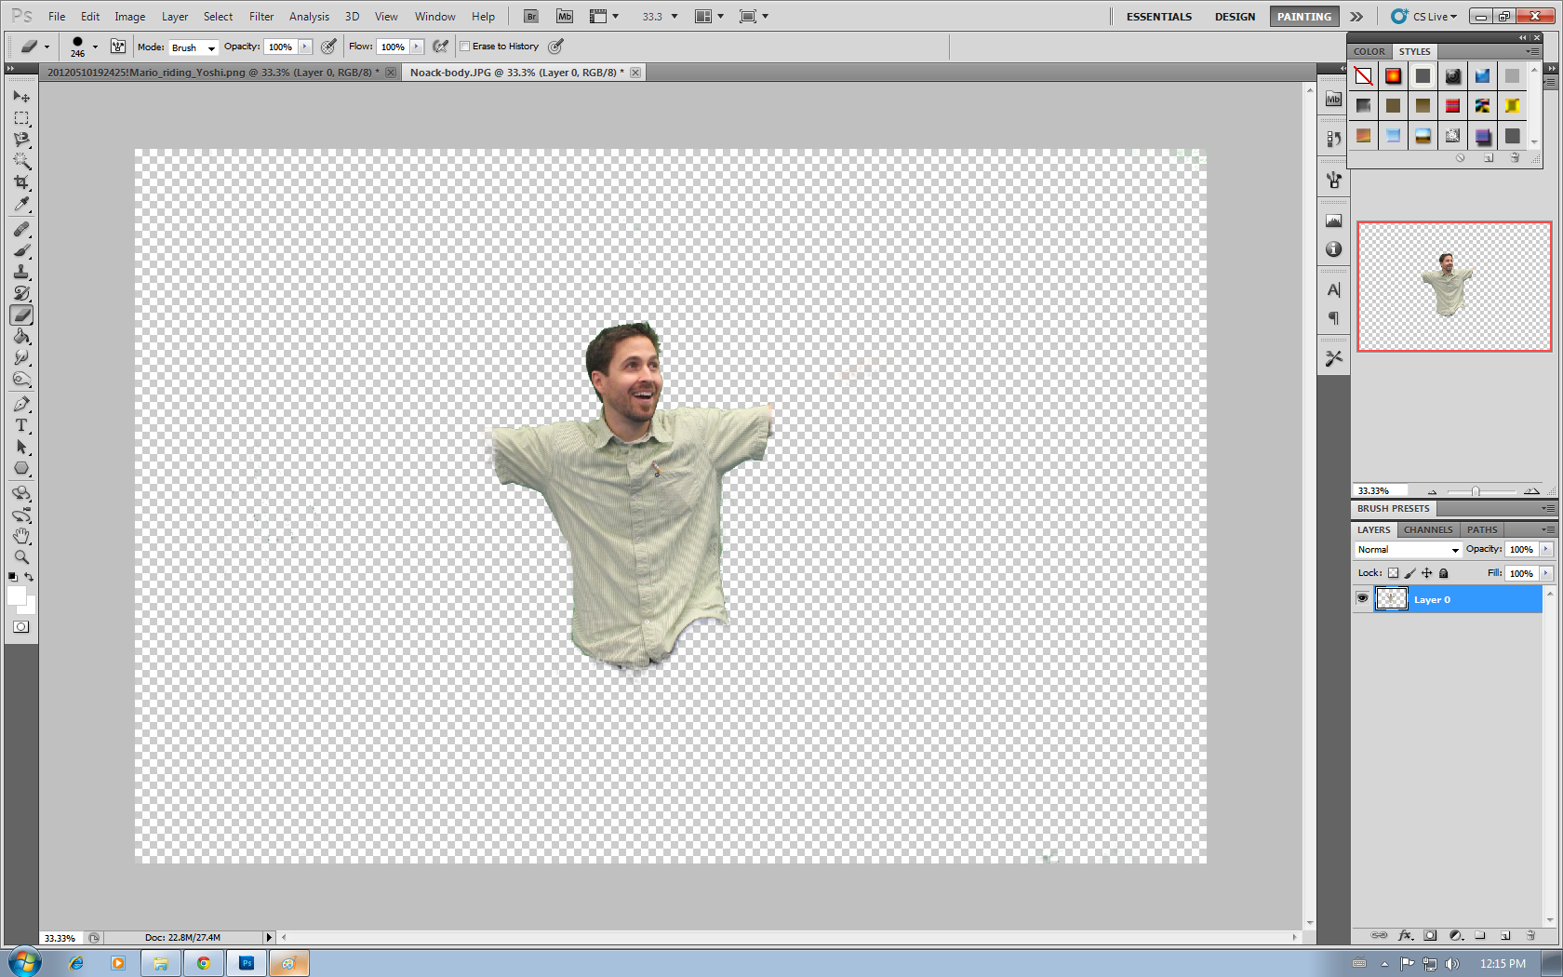Open the layer Opacity slider arrow
The image size is (1563, 977).
pyautogui.click(x=1546, y=549)
